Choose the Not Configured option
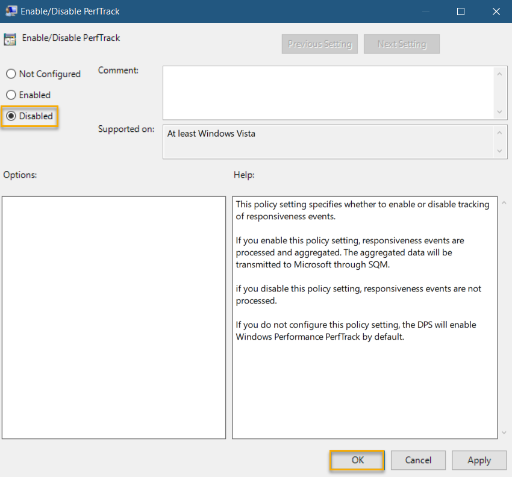Screen dimensions: 512x477 coord(11,73)
